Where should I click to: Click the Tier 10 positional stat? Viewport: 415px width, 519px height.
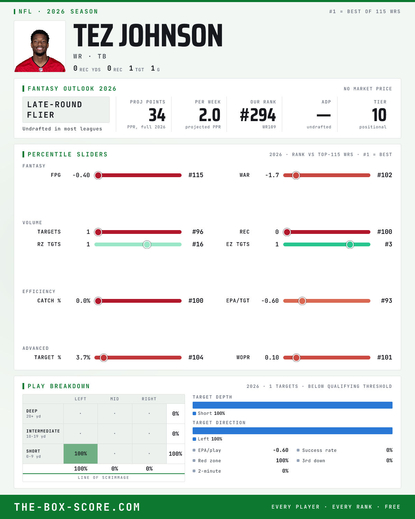[x=379, y=115]
